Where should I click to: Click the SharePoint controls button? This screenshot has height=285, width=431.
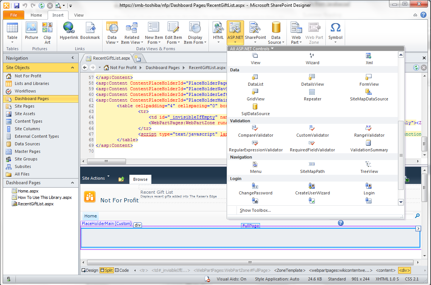[255, 33]
